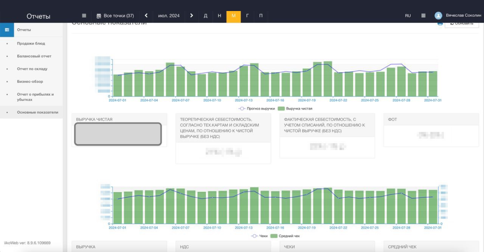Click the store icon beside Все точки
The height and width of the screenshot is (252, 484).
[x=99, y=16]
